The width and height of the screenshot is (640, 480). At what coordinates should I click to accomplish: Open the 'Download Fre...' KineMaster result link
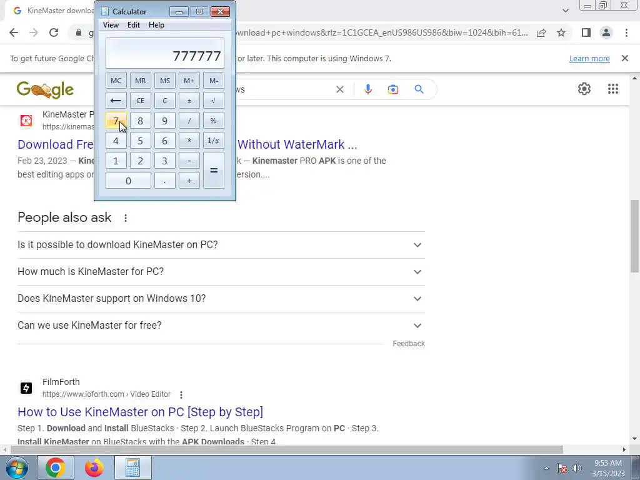56,144
